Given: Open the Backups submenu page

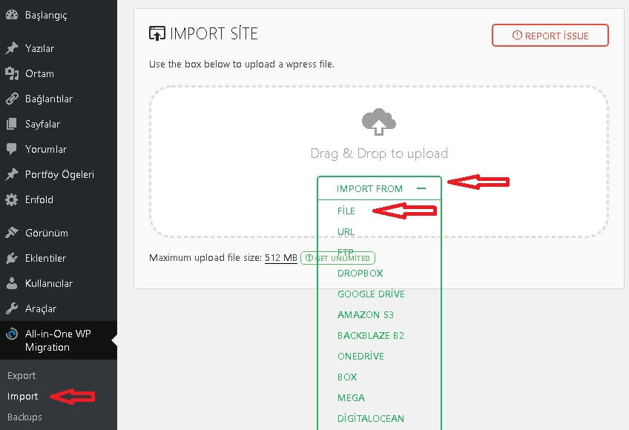Looking at the screenshot, I should coord(24,417).
